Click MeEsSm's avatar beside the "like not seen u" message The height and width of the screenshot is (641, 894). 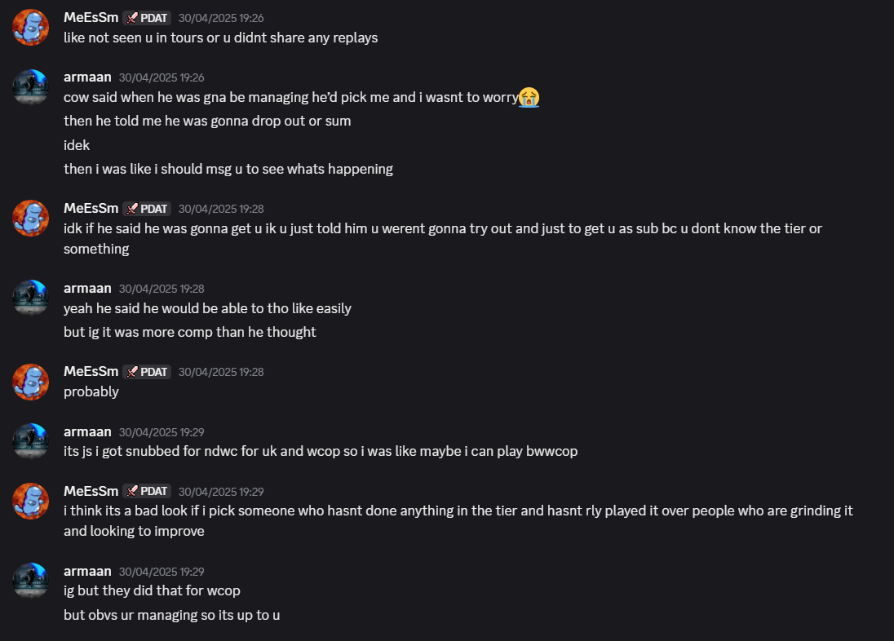click(31, 27)
